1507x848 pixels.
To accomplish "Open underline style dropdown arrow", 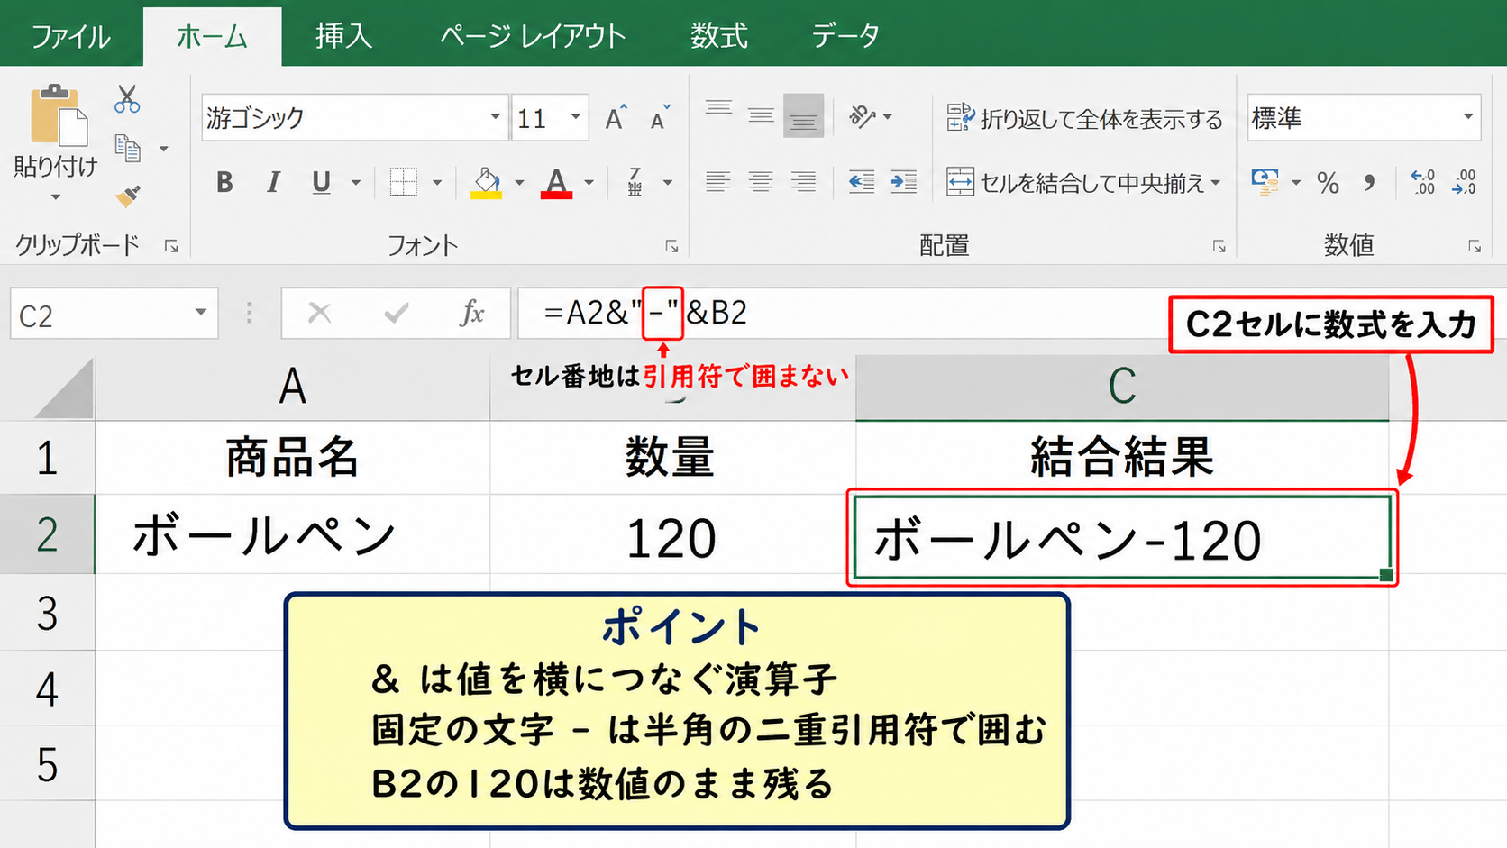I will pos(356,183).
